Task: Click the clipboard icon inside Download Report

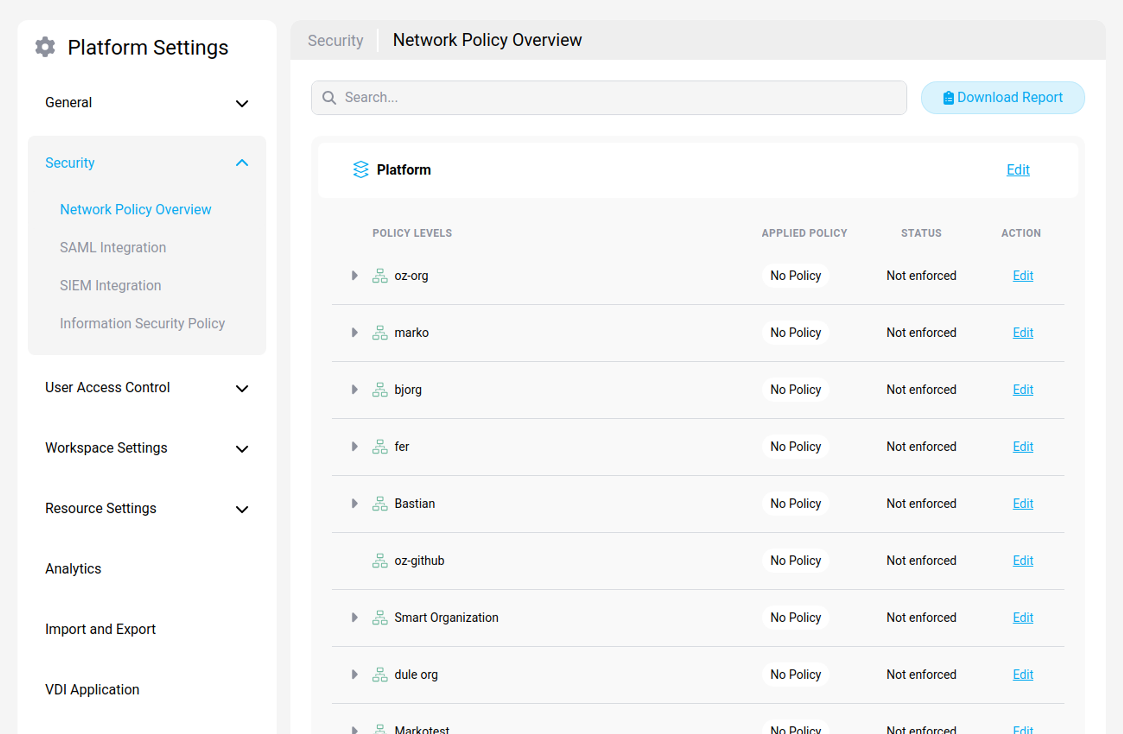Action: click(x=947, y=97)
